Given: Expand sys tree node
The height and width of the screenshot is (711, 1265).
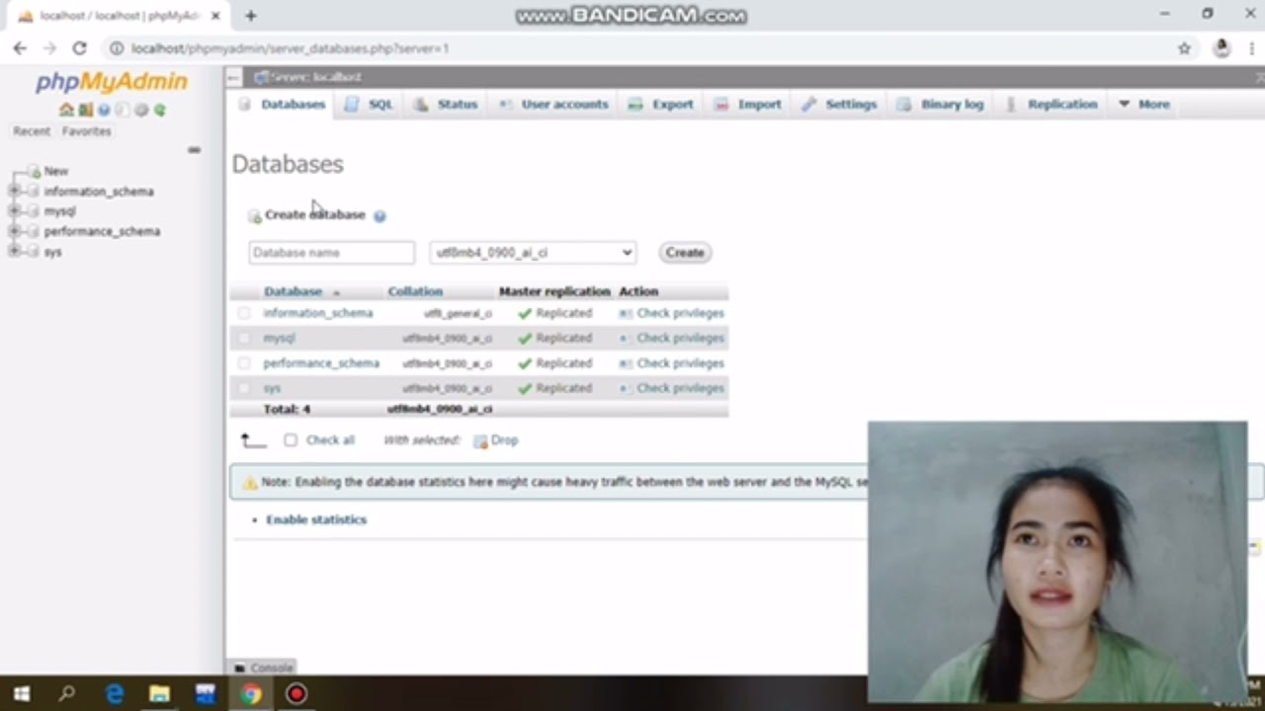Looking at the screenshot, I should tap(14, 251).
